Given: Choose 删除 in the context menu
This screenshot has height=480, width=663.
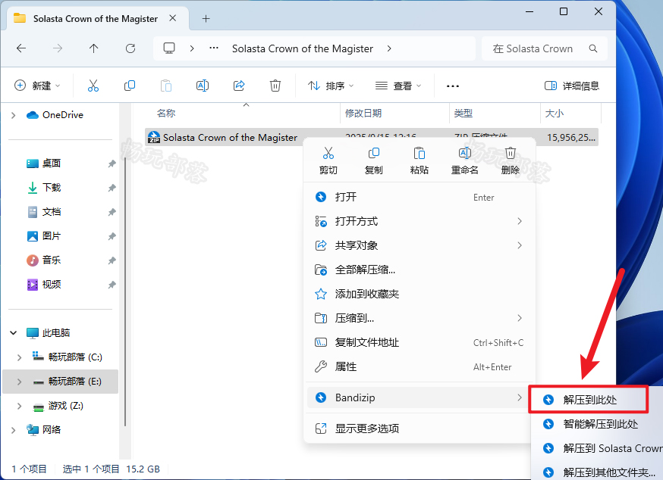Looking at the screenshot, I should coord(511,161).
